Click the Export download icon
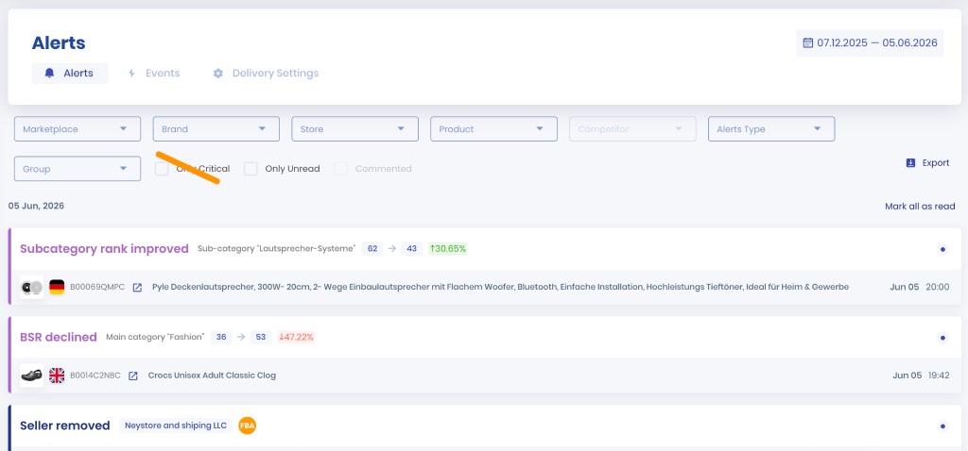 910,163
